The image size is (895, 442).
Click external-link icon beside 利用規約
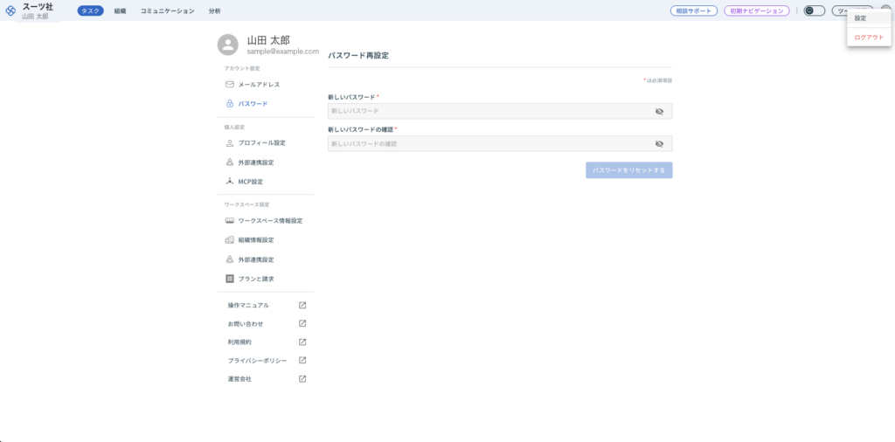[302, 342]
